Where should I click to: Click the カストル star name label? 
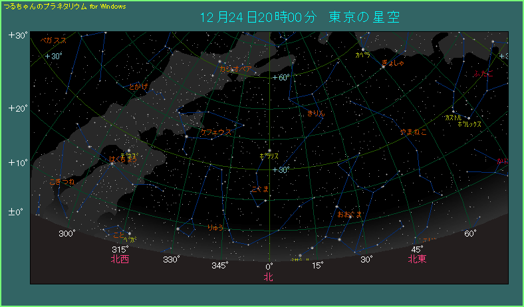coord(453,118)
